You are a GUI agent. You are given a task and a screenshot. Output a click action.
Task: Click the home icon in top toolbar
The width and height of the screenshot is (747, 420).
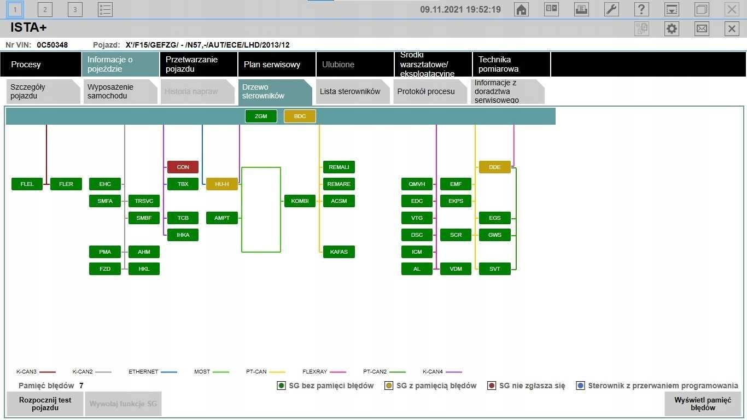[522, 9]
